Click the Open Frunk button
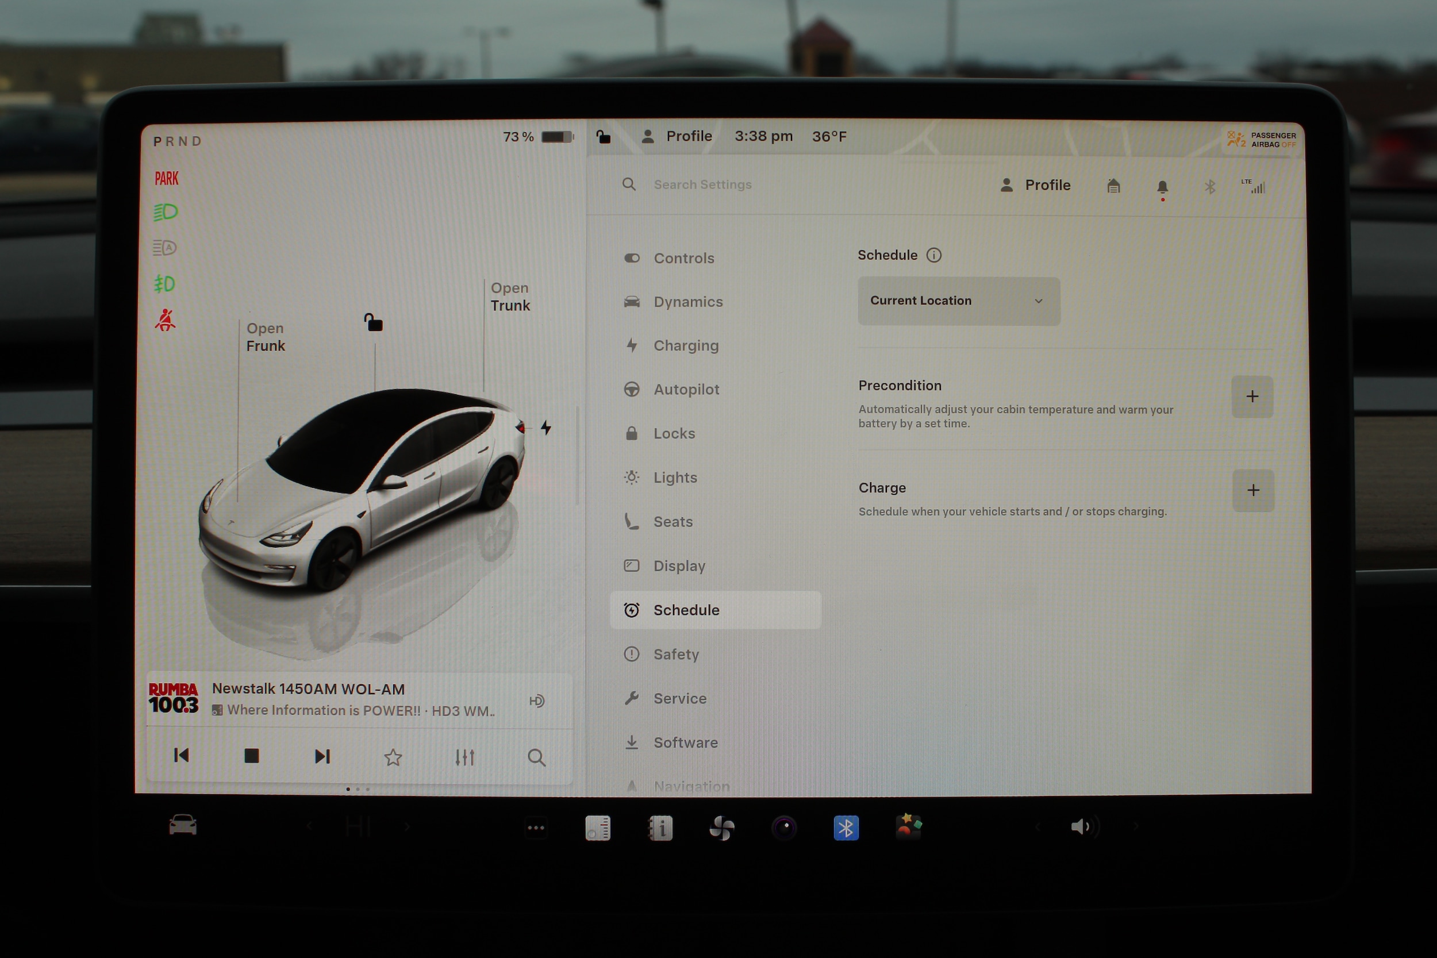The width and height of the screenshot is (1437, 958). pyautogui.click(x=265, y=337)
